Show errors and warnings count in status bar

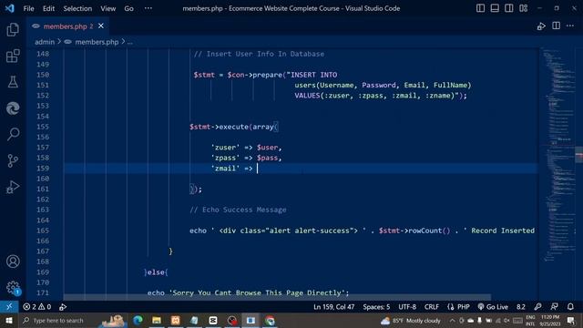pos(37,307)
